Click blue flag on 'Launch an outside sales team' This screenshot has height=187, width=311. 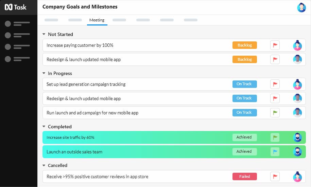tap(275, 152)
